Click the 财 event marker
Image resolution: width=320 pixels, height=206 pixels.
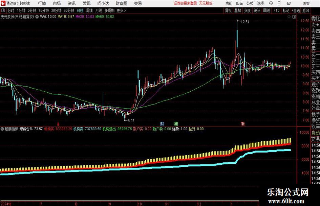(162, 123)
